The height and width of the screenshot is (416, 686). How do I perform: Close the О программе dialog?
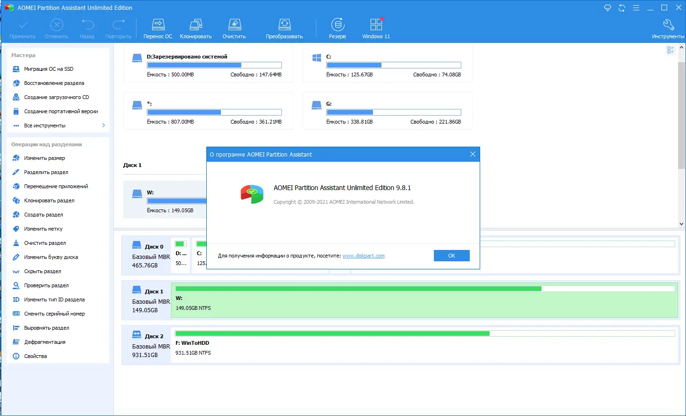pos(473,154)
